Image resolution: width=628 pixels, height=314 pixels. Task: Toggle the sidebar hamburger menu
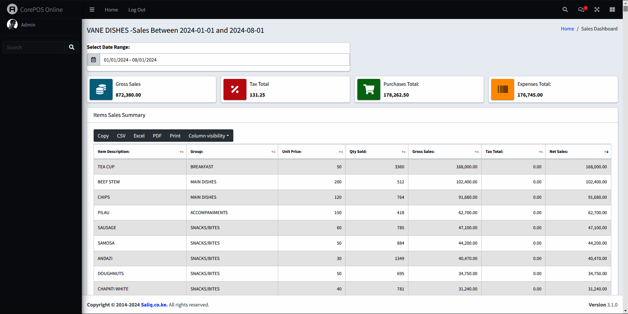pyautogui.click(x=92, y=10)
